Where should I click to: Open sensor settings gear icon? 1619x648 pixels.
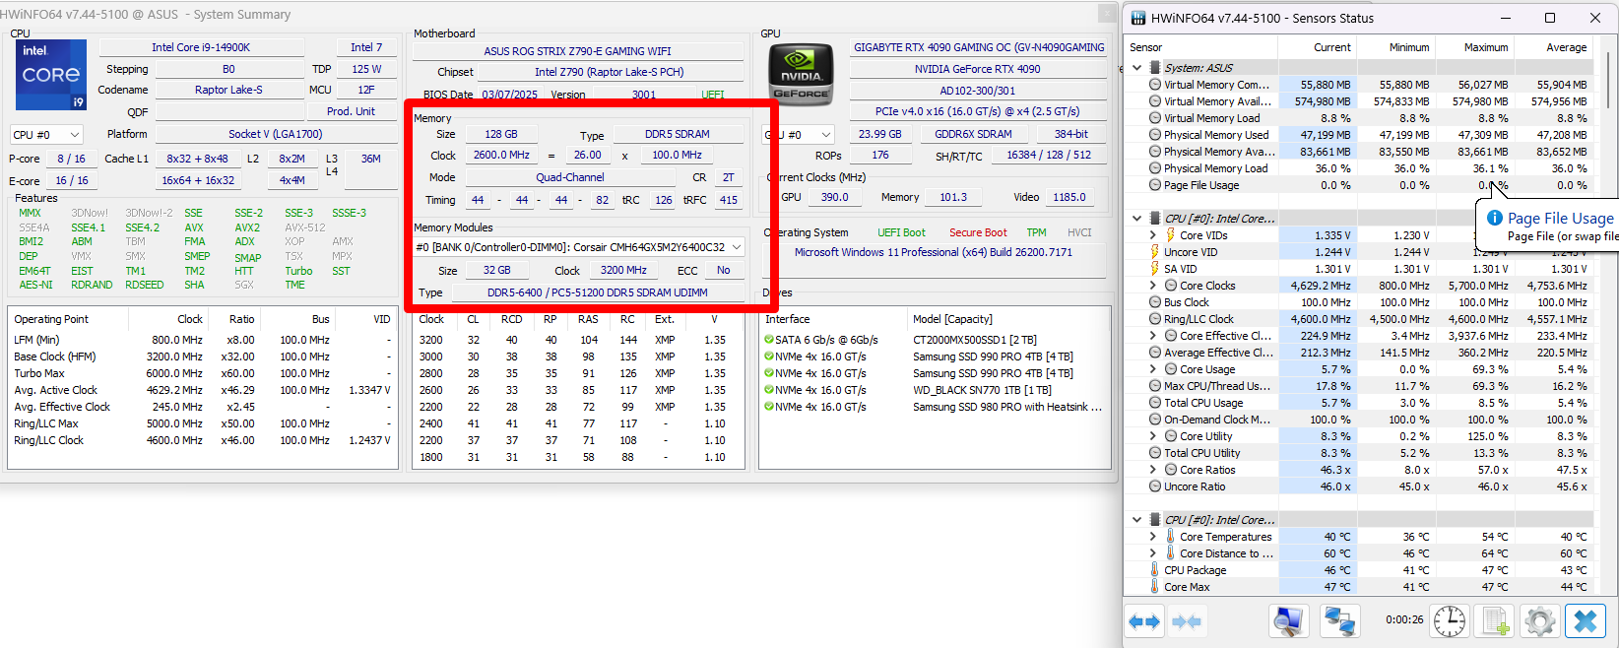point(1540,621)
